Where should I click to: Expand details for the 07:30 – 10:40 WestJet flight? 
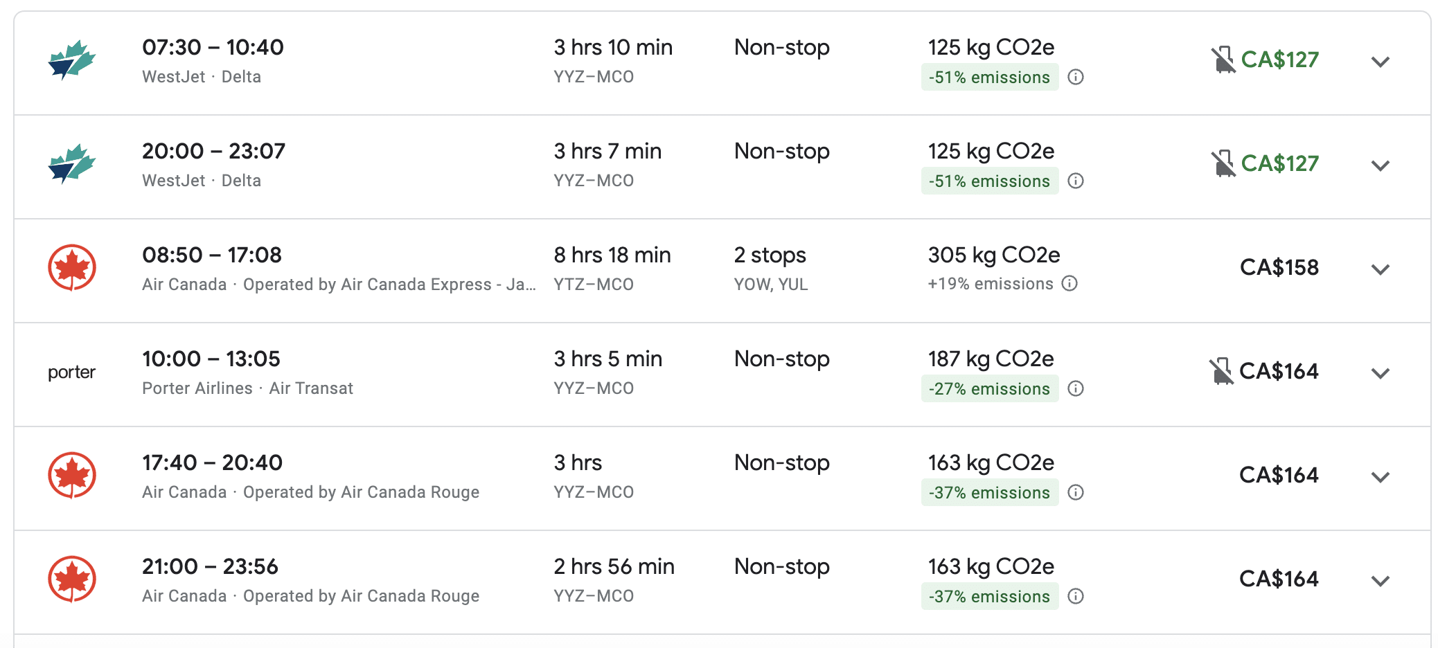[1380, 62]
